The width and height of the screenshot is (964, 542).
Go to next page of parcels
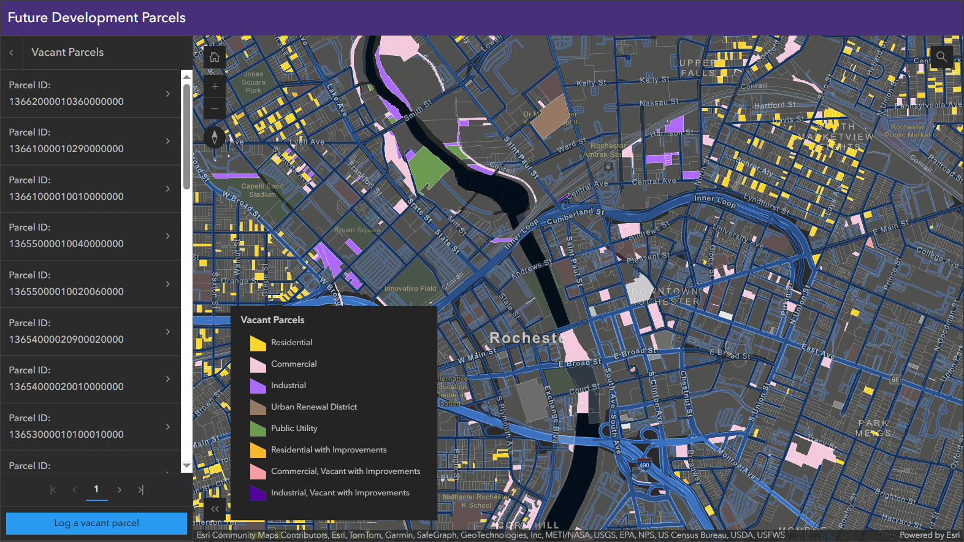click(x=119, y=490)
